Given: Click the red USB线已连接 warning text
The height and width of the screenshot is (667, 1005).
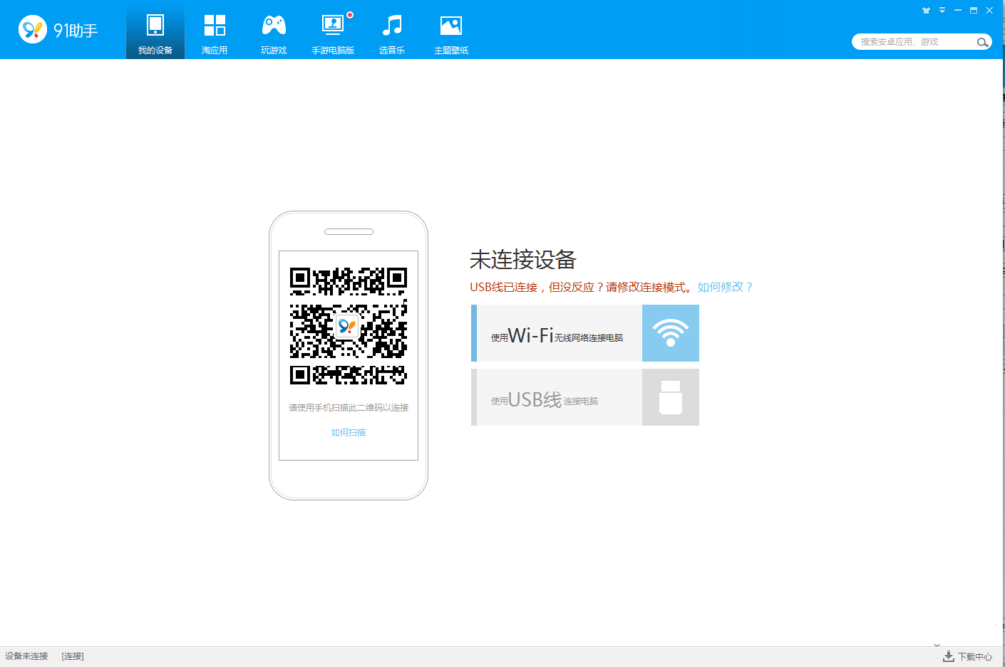Looking at the screenshot, I should [x=582, y=287].
